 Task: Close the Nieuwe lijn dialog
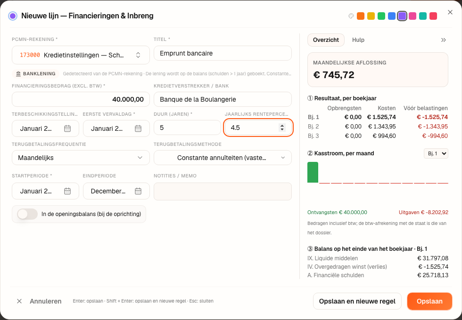pyautogui.click(x=450, y=12)
